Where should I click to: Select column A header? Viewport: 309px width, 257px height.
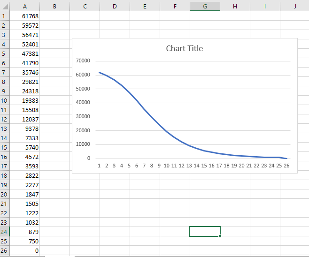24,7
